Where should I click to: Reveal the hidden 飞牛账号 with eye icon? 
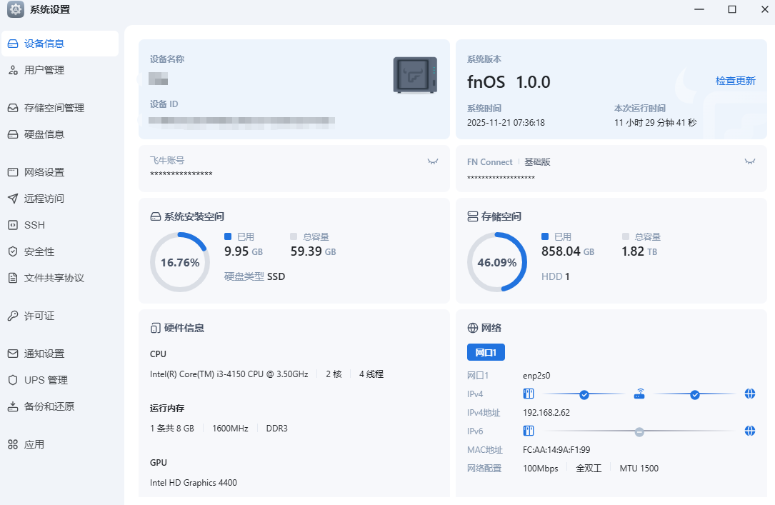click(x=433, y=161)
